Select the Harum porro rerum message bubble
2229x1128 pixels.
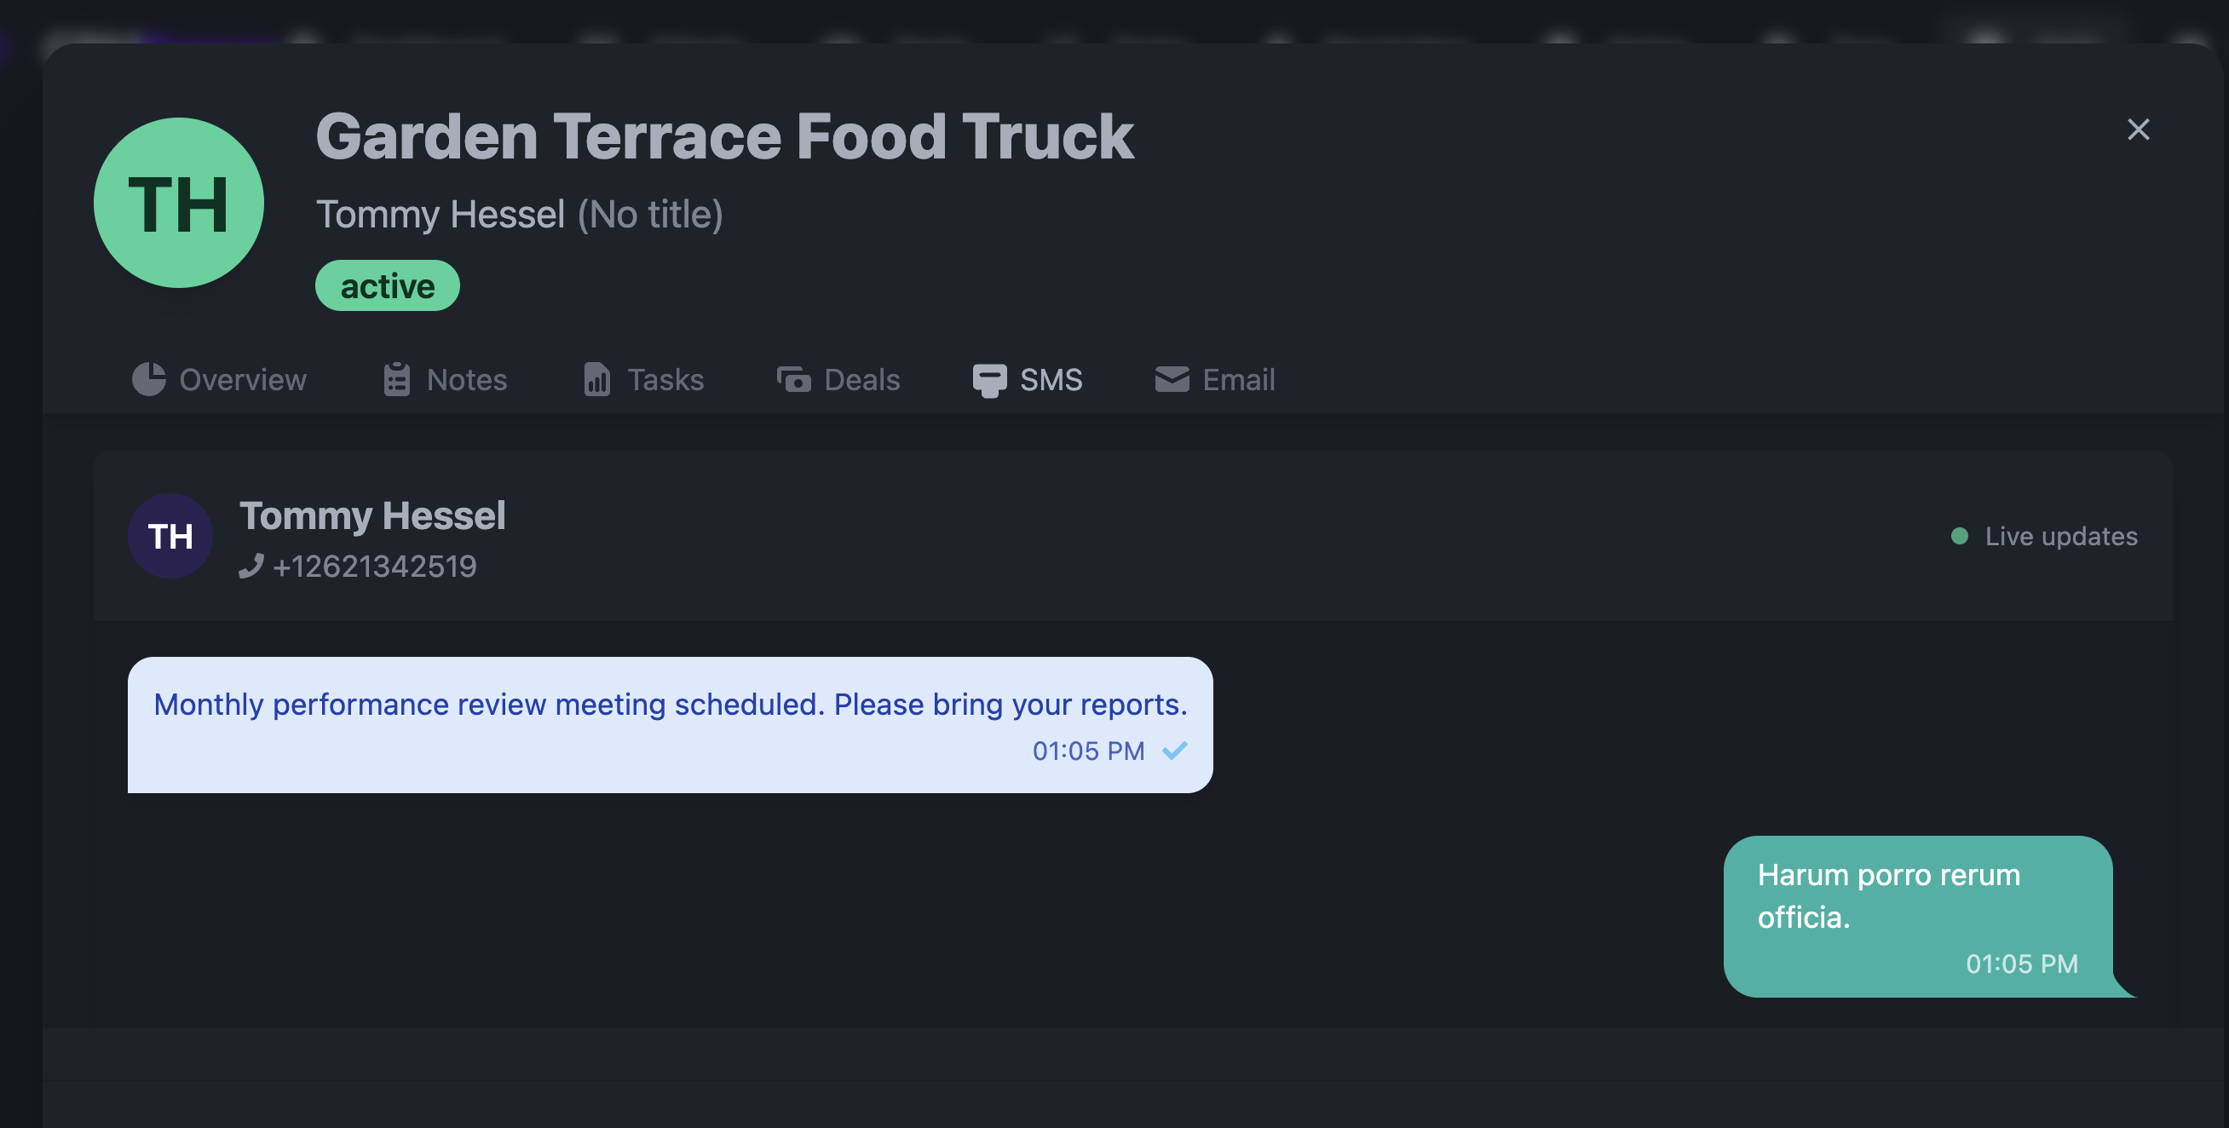tap(1918, 917)
